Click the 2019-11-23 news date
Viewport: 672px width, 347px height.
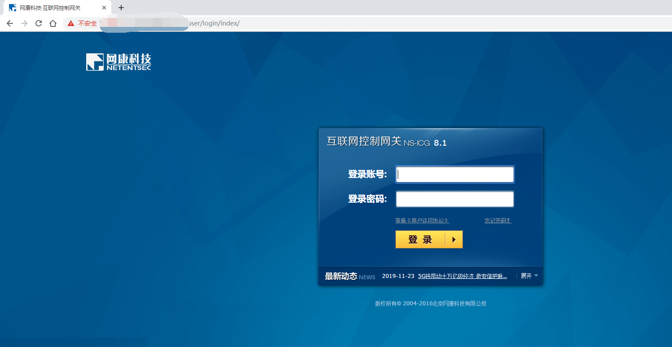(x=398, y=276)
